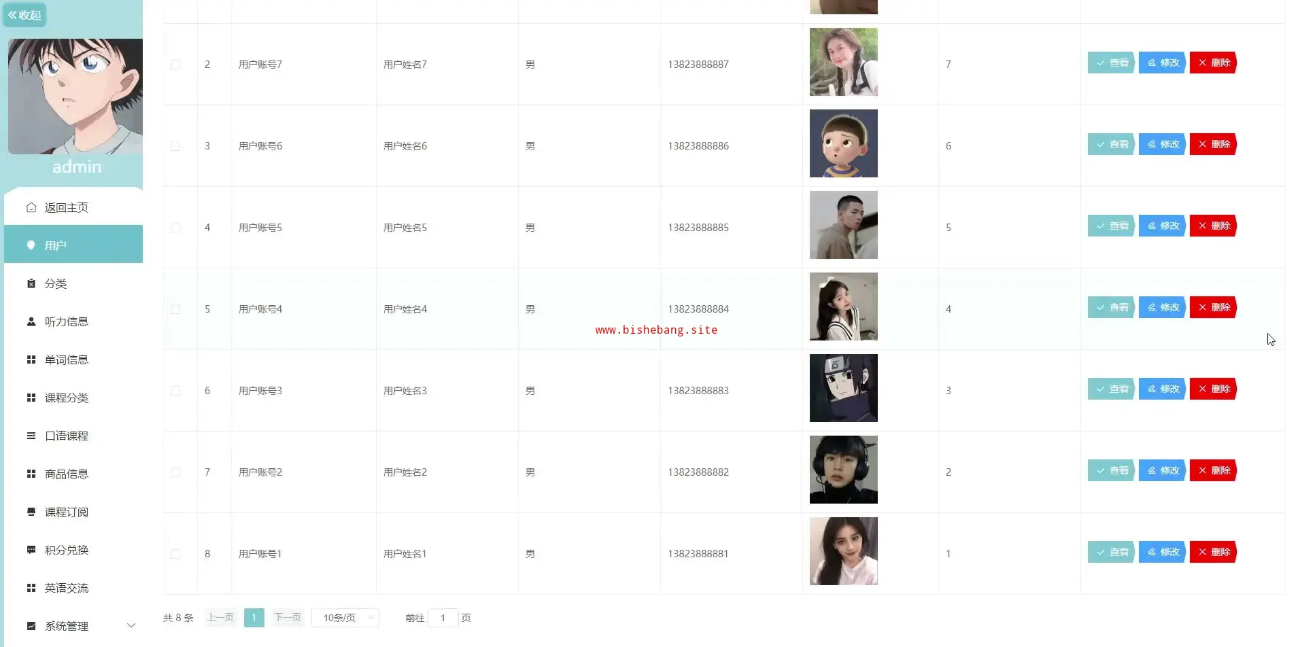Click the printer icon beside 课程订阅
Viewport: 1300px width, 647px height.
tap(31, 512)
